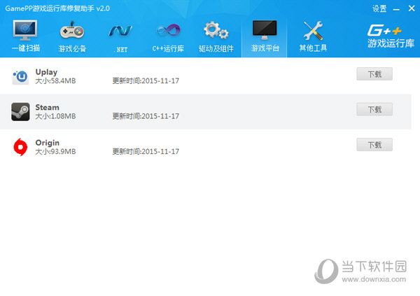Select the Origin name text

pyautogui.click(x=47, y=143)
